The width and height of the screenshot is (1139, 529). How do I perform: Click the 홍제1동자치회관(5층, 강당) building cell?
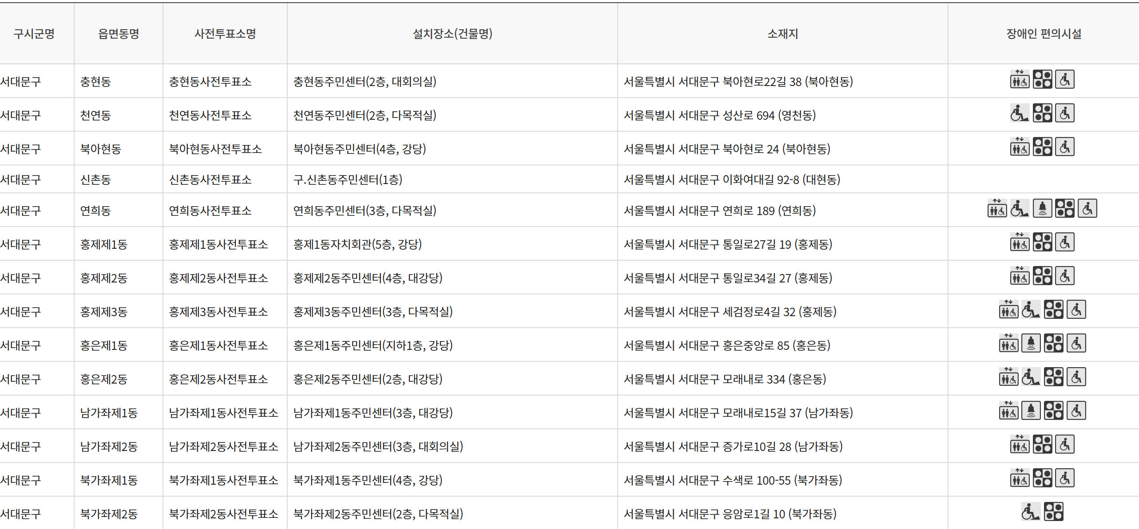tap(357, 244)
